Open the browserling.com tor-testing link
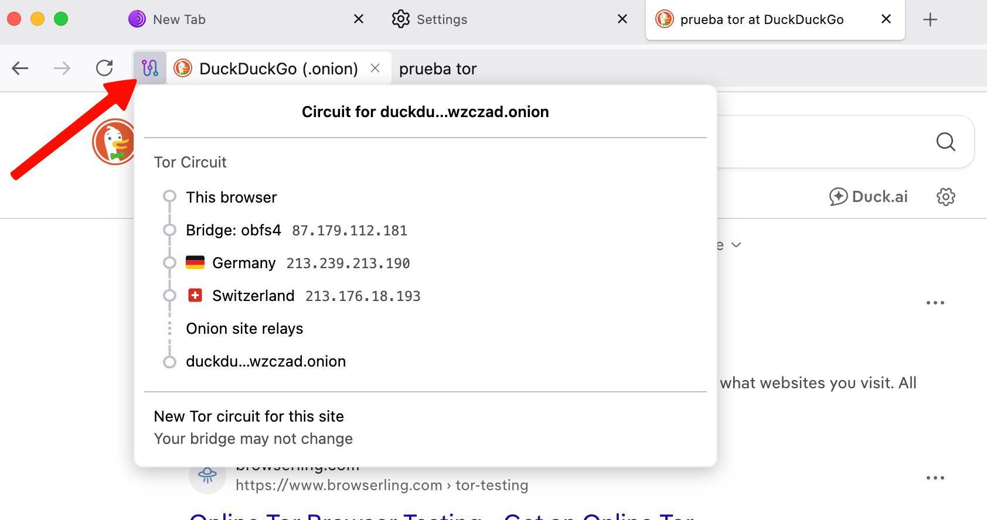The width and height of the screenshot is (987, 520). pos(382,485)
